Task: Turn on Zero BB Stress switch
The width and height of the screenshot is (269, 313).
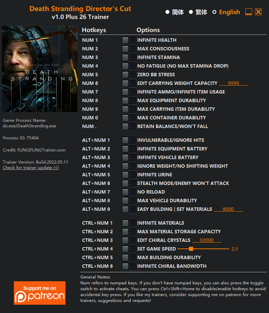Action: [x=129, y=75]
